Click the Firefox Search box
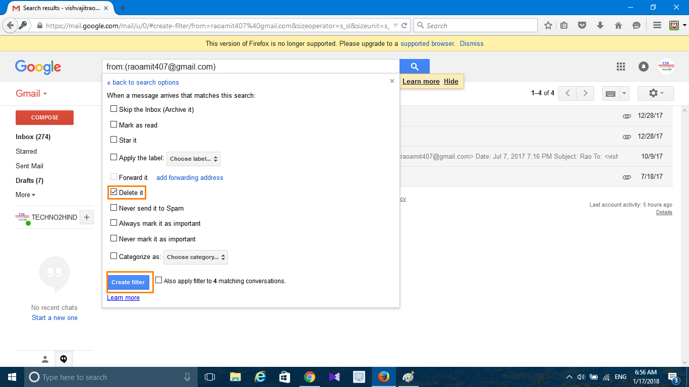 point(476,25)
